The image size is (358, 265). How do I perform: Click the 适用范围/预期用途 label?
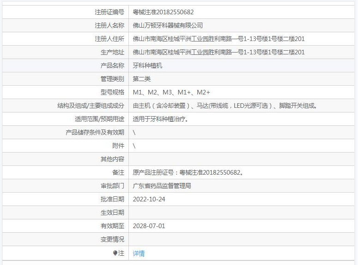99,119
